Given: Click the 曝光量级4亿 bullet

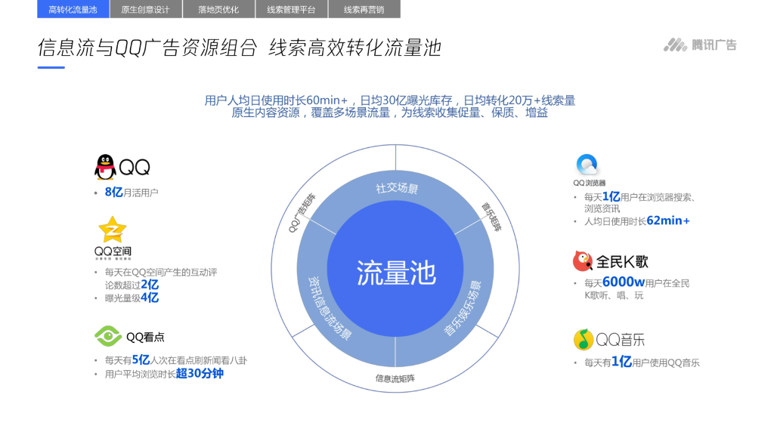Looking at the screenshot, I should pyautogui.click(x=132, y=298).
